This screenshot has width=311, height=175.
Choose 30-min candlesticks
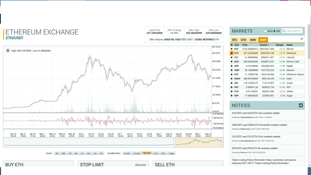(x=147, y=154)
